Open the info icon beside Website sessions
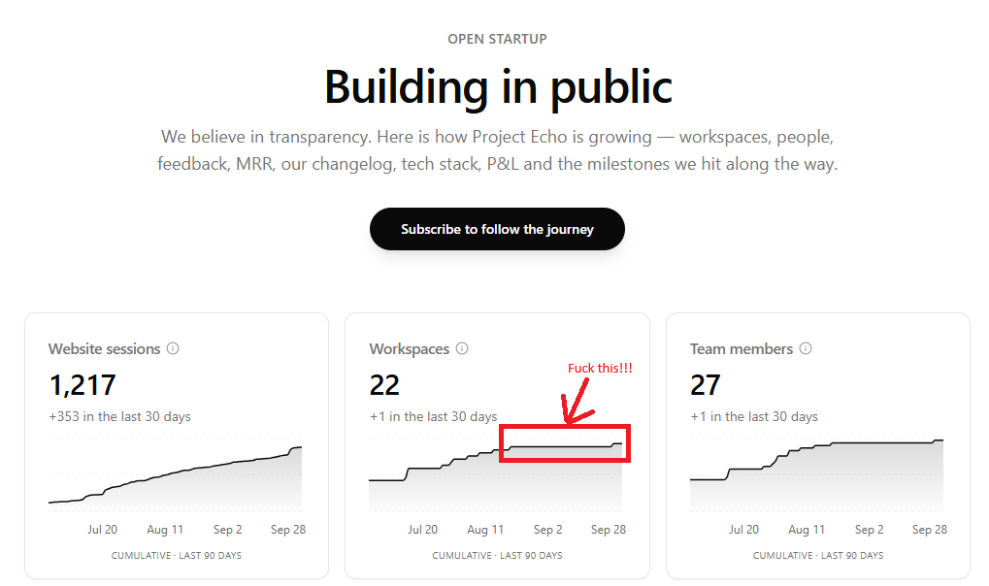Image resolution: width=989 pixels, height=586 pixels. [173, 348]
